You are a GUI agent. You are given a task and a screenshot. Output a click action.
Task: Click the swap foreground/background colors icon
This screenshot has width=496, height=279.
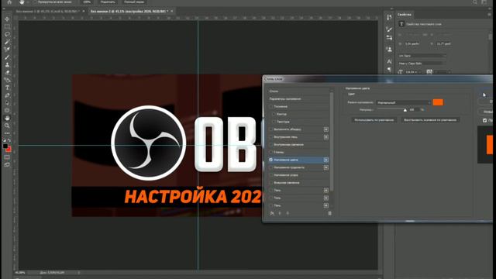point(9,140)
